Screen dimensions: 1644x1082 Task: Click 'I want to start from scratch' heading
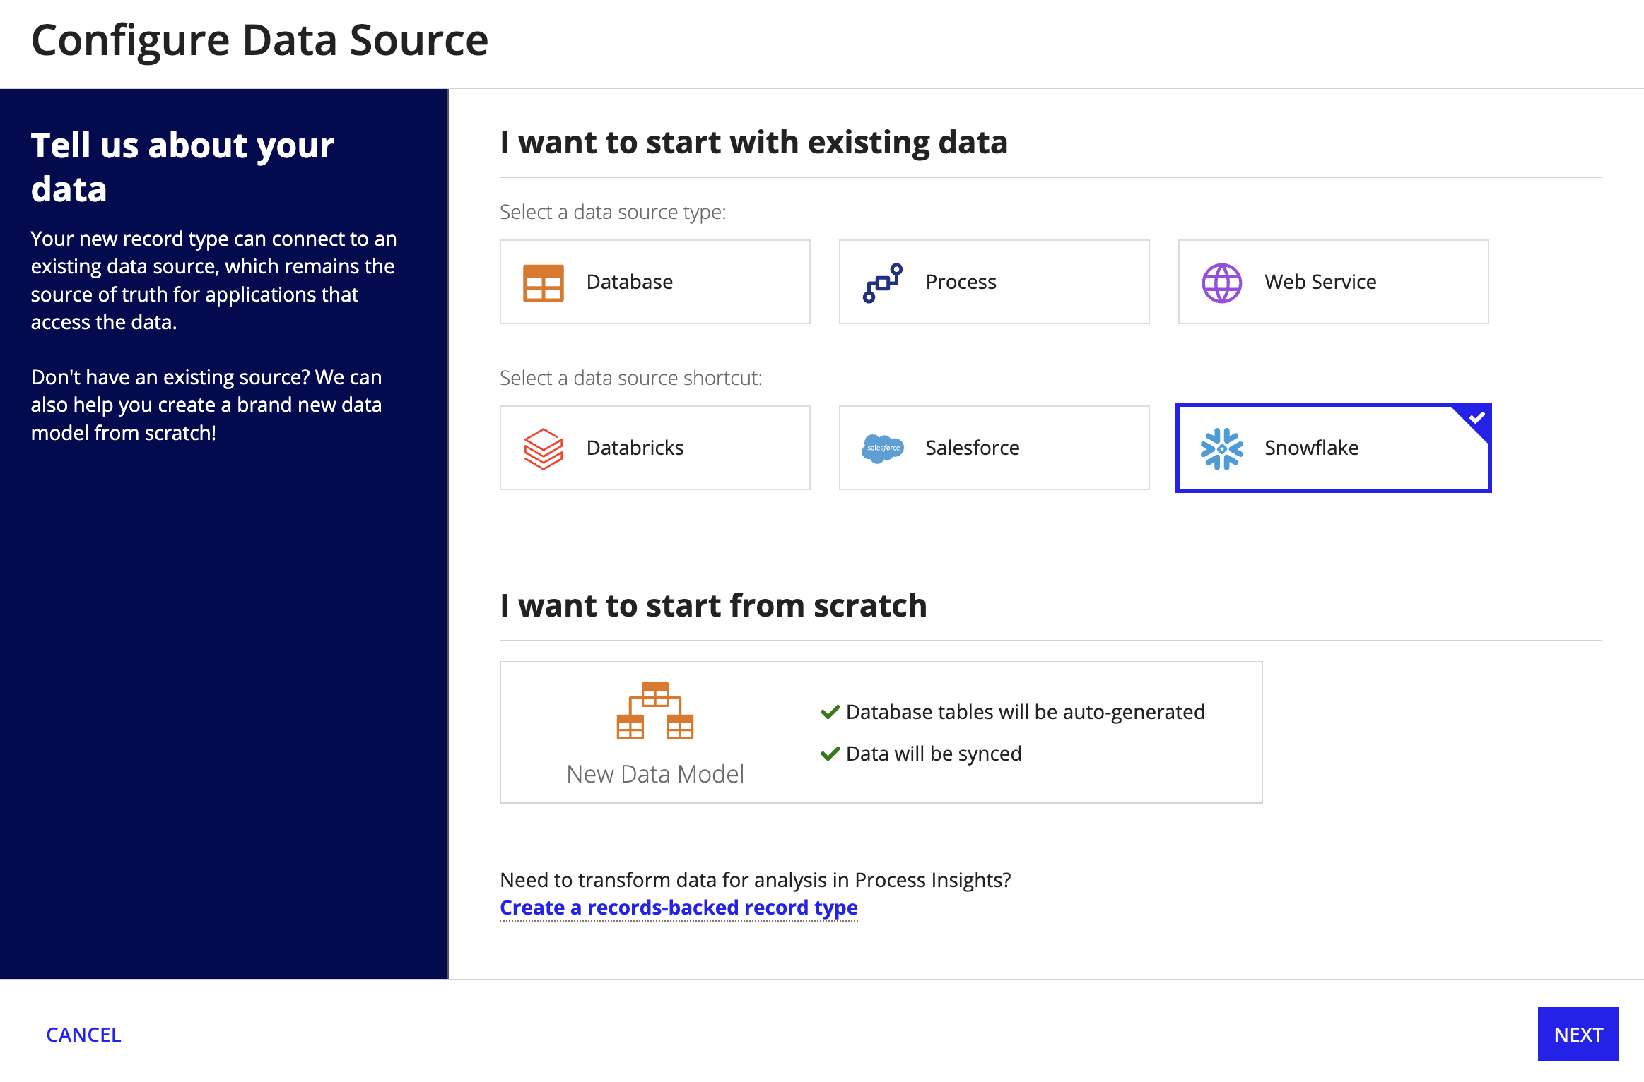pos(713,605)
